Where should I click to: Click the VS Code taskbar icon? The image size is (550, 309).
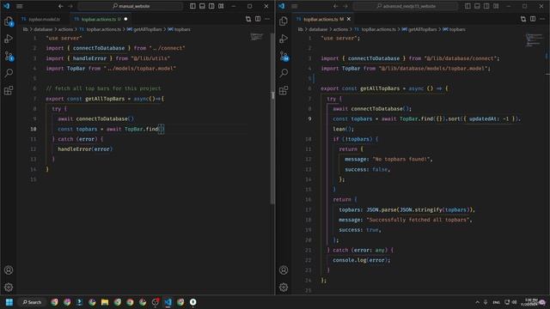pos(168,302)
